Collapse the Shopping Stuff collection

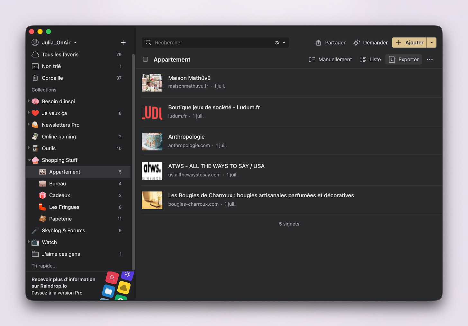coord(29,160)
